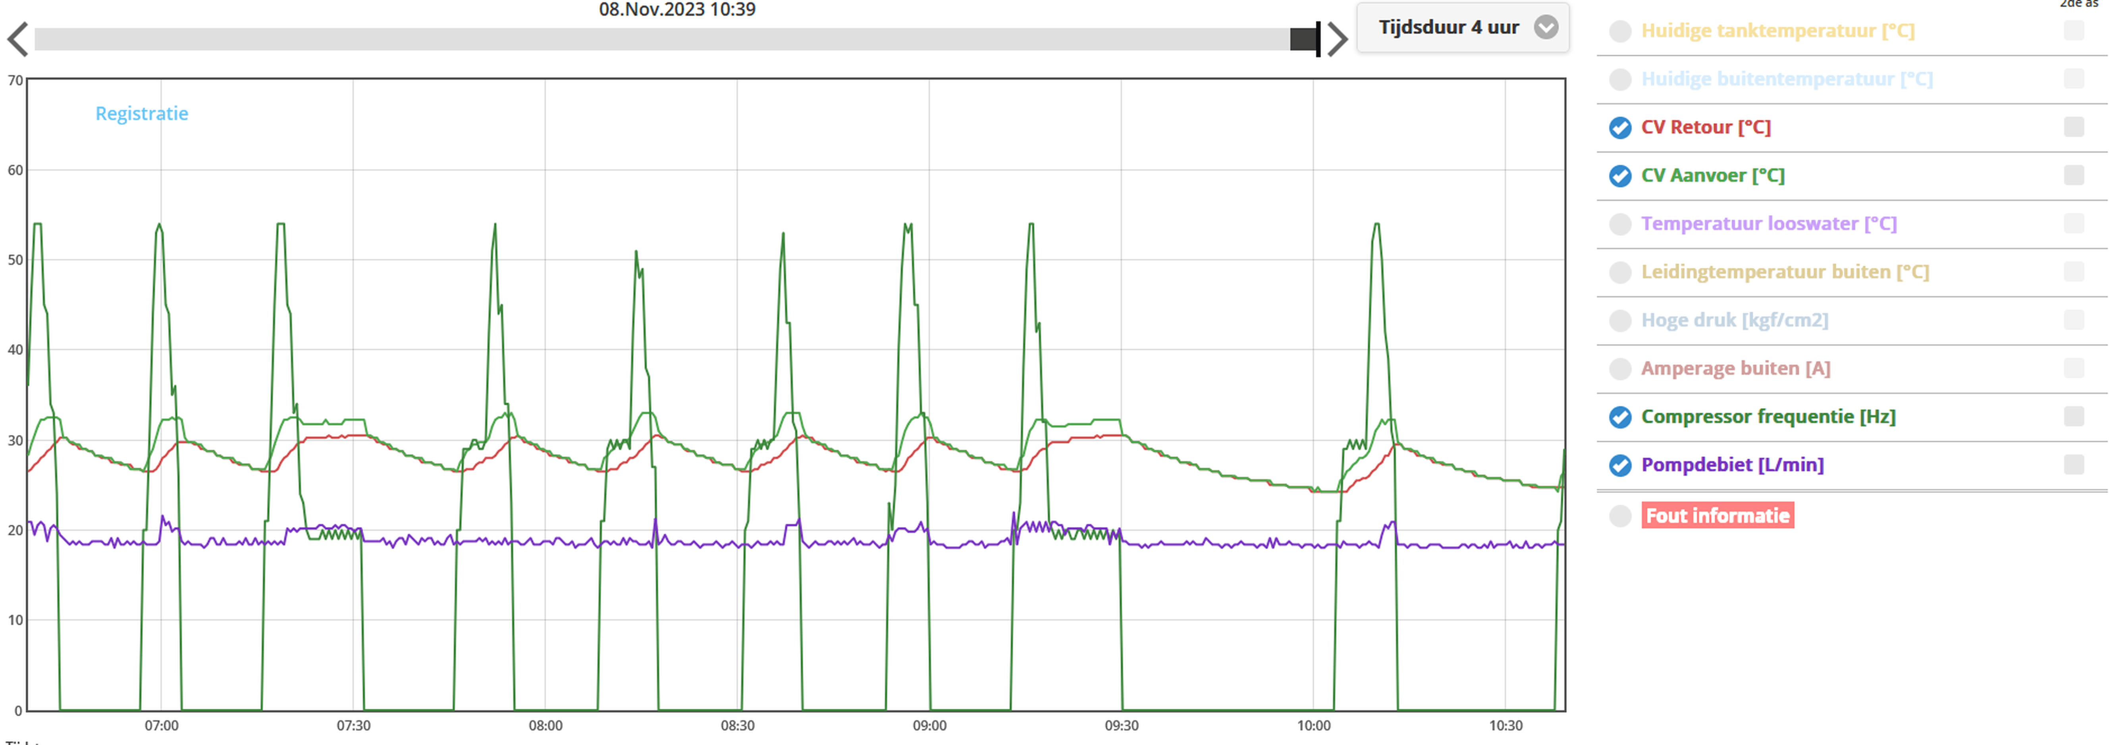Go to previous time period arrow
Screen dimensions: 2109x745
pos(18,39)
